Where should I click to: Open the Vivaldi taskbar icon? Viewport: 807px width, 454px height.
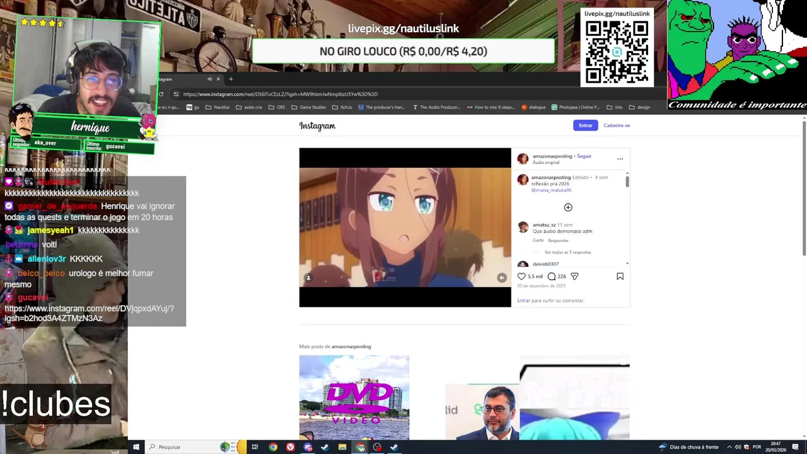pyautogui.click(x=290, y=447)
